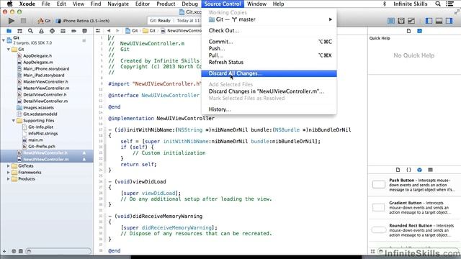Select MasterViewController.m file

(46, 88)
